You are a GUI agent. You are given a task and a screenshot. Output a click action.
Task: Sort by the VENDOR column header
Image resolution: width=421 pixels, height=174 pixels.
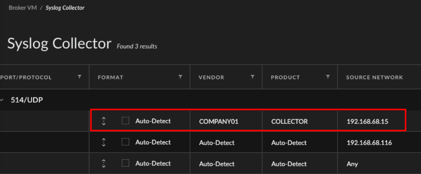(x=211, y=78)
